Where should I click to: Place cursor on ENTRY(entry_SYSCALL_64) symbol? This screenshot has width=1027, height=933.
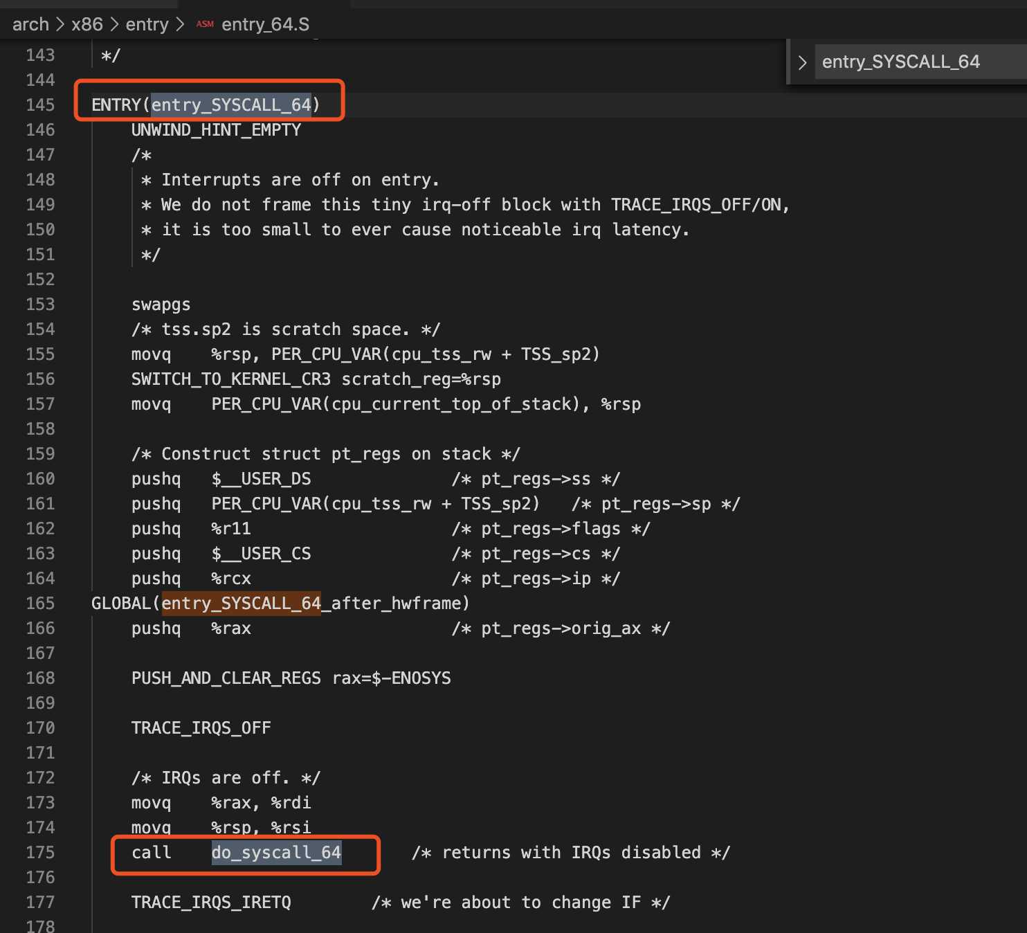pos(206,105)
